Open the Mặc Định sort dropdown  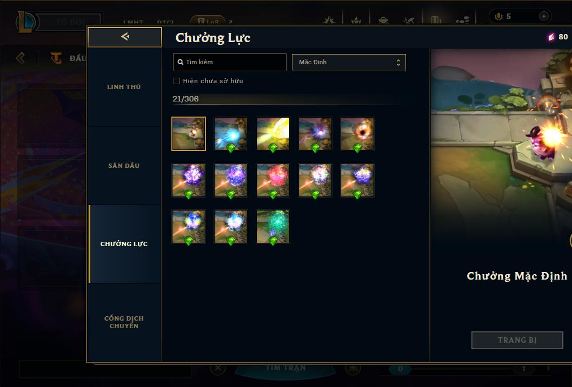tap(349, 62)
